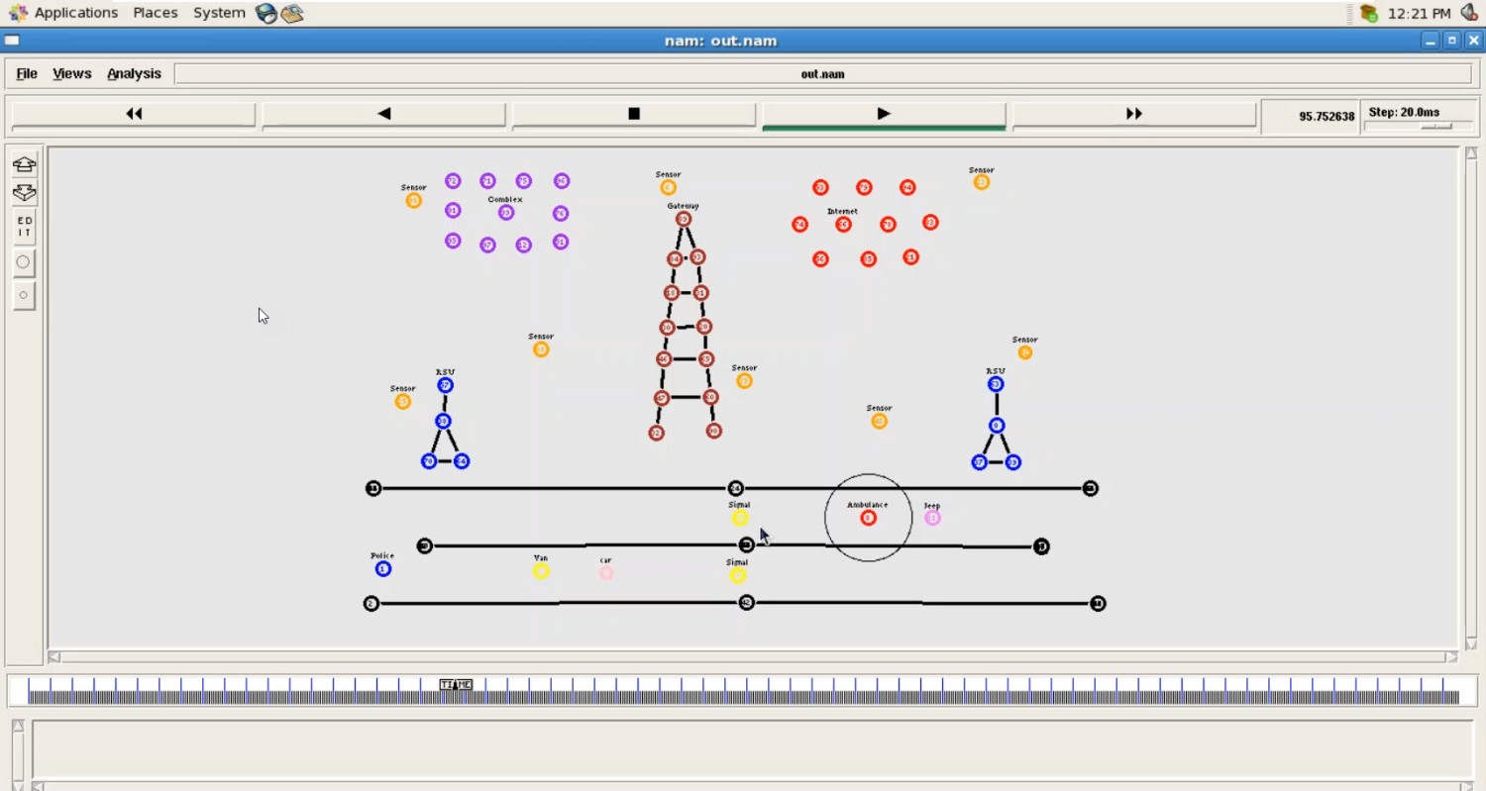Click the TIME marker on the timeline
Screen dimensions: 1486x791
(x=455, y=683)
